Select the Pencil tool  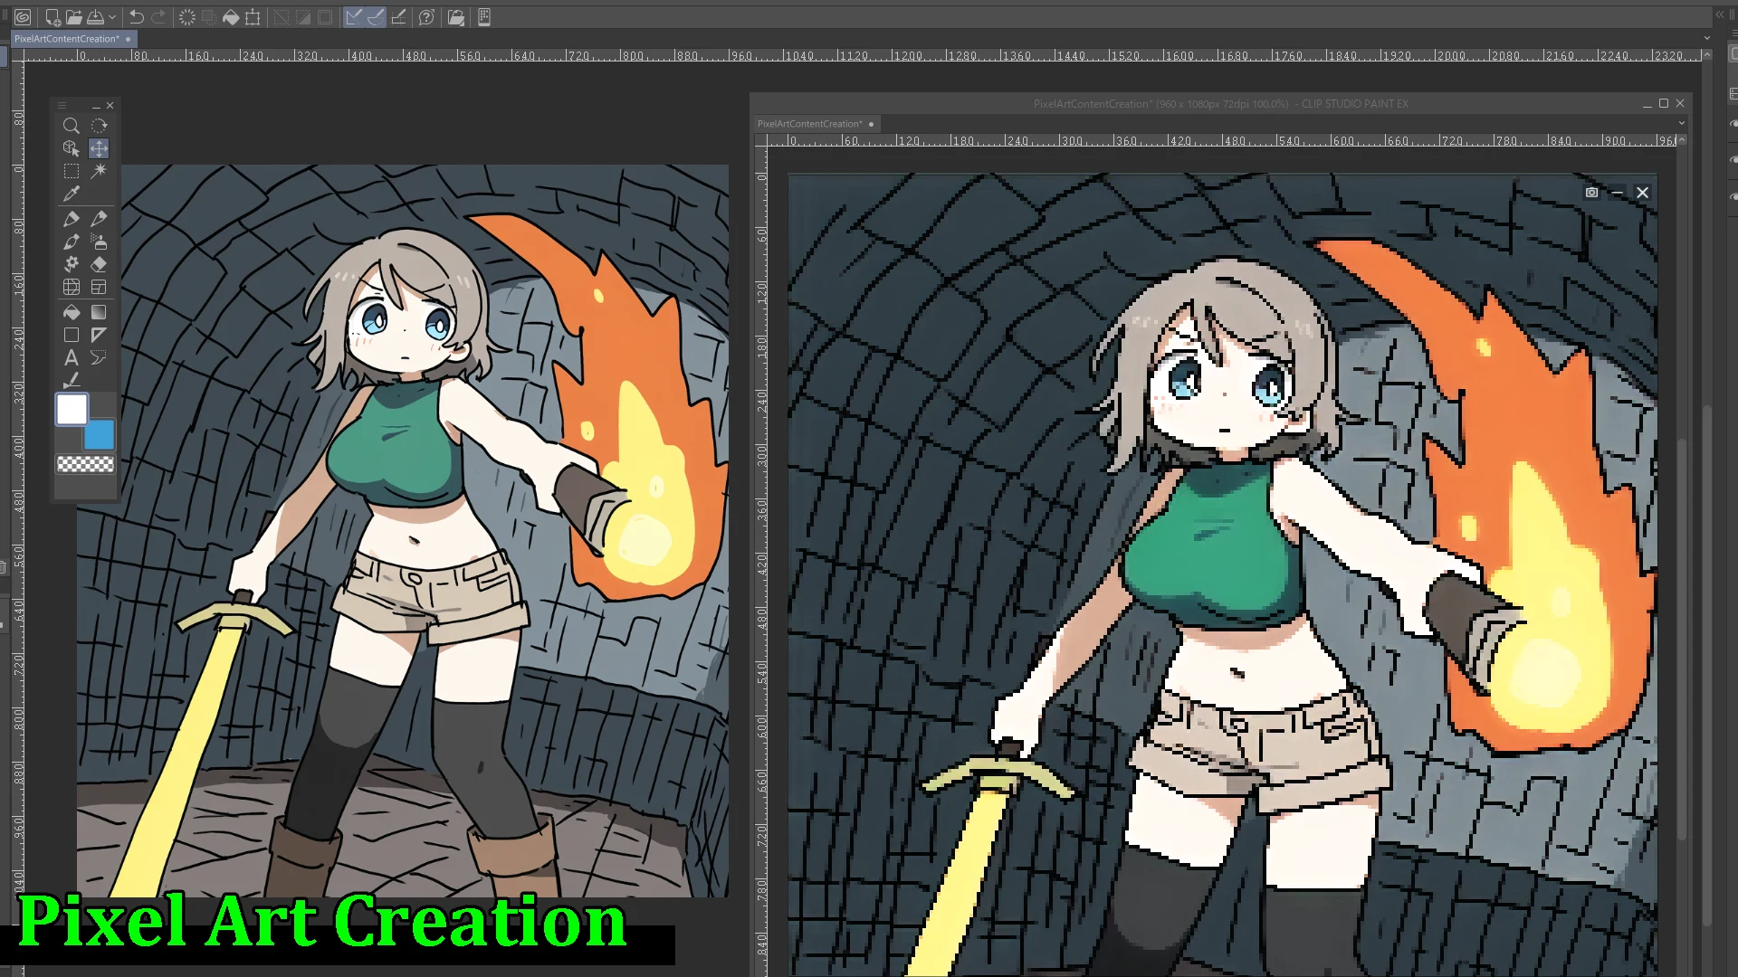(x=99, y=219)
